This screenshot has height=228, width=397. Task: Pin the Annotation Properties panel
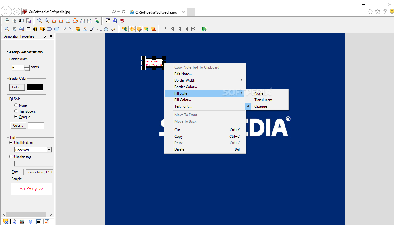click(45, 36)
